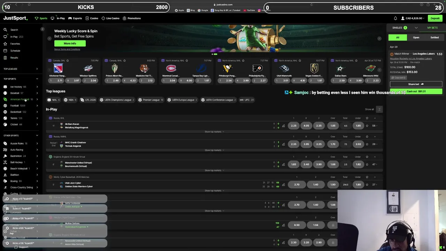
Task: Select Auto Racing flag icon
Action: [x=5, y=150]
